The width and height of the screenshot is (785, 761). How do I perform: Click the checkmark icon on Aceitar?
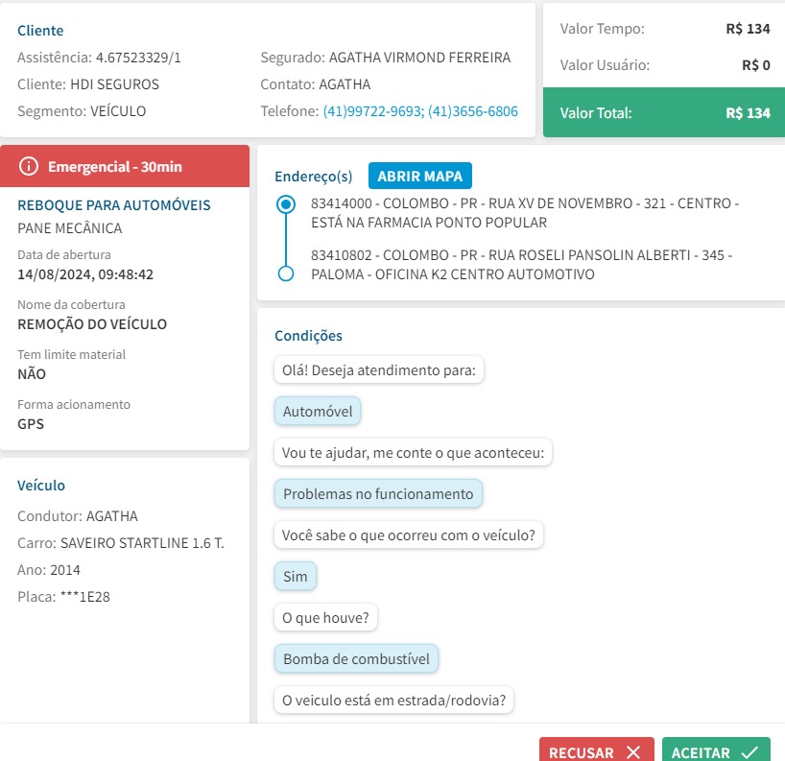(x=749, y=752)
